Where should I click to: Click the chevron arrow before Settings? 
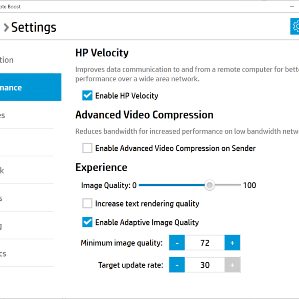[6, 27]
